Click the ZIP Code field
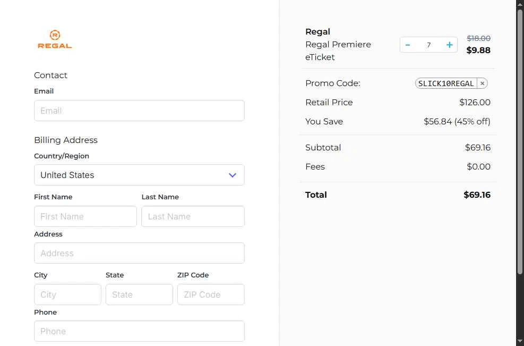 pos(211,295)
